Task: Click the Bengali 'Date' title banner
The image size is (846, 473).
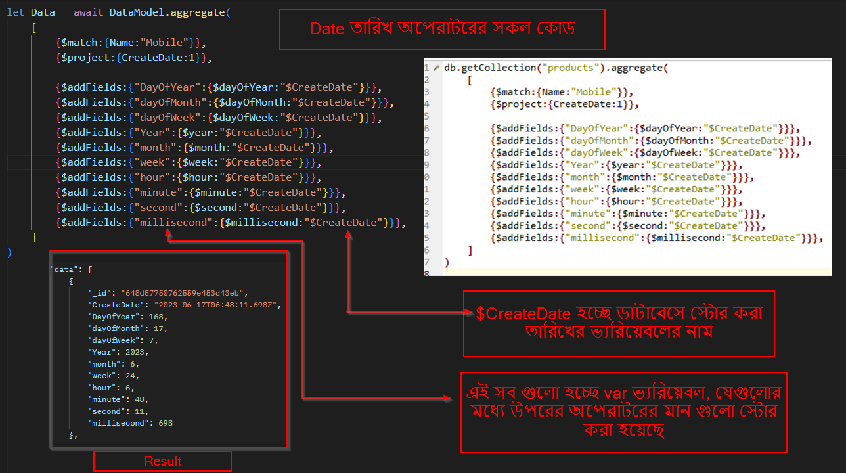Action: (441, 29)
